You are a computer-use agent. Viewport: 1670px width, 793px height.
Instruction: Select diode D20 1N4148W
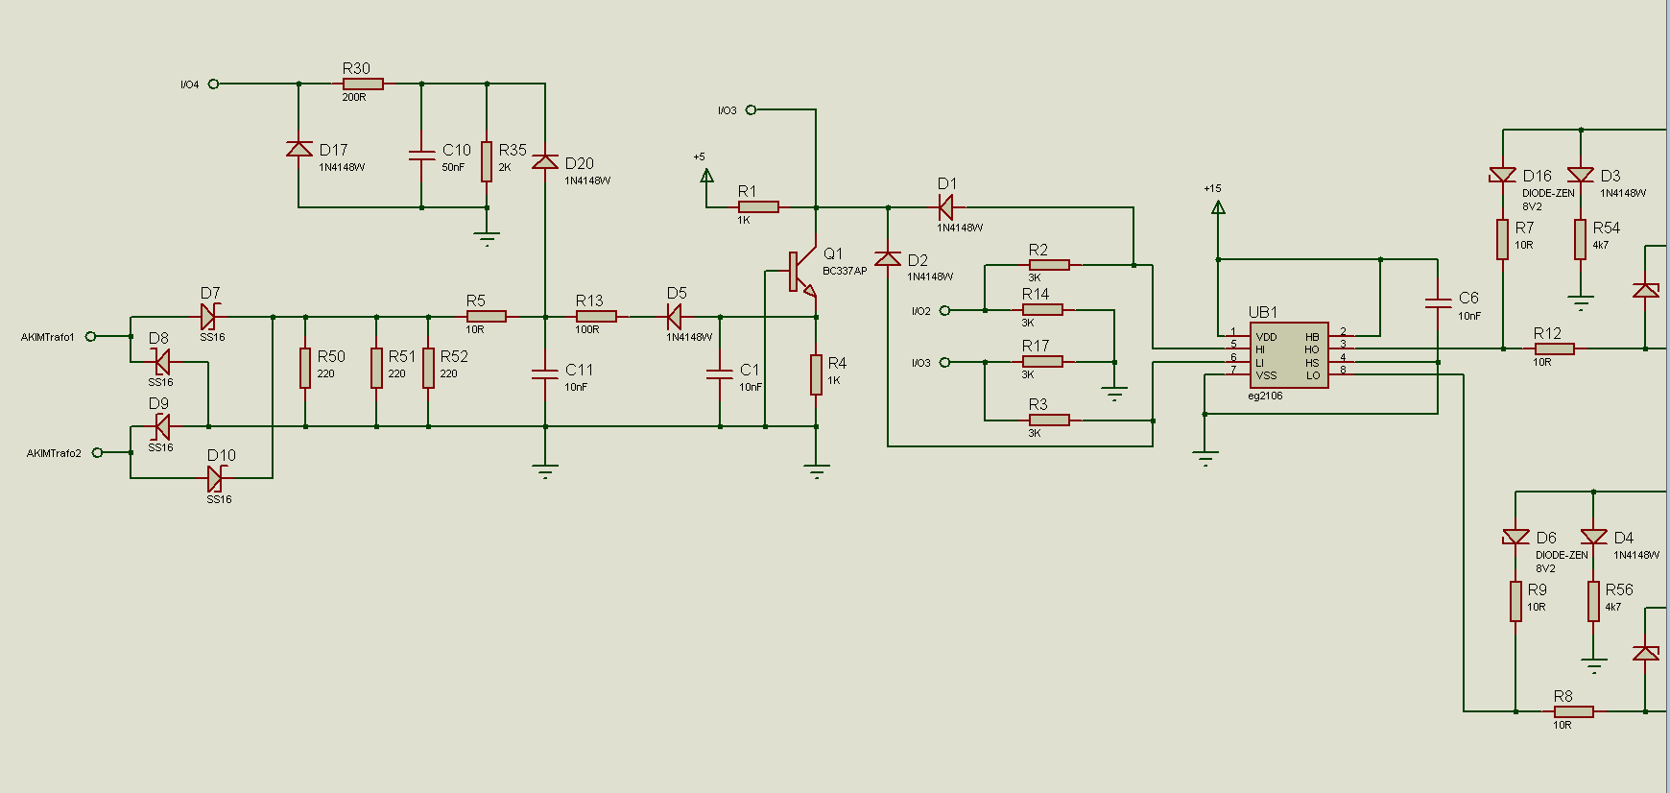click(x=545, y=162)
